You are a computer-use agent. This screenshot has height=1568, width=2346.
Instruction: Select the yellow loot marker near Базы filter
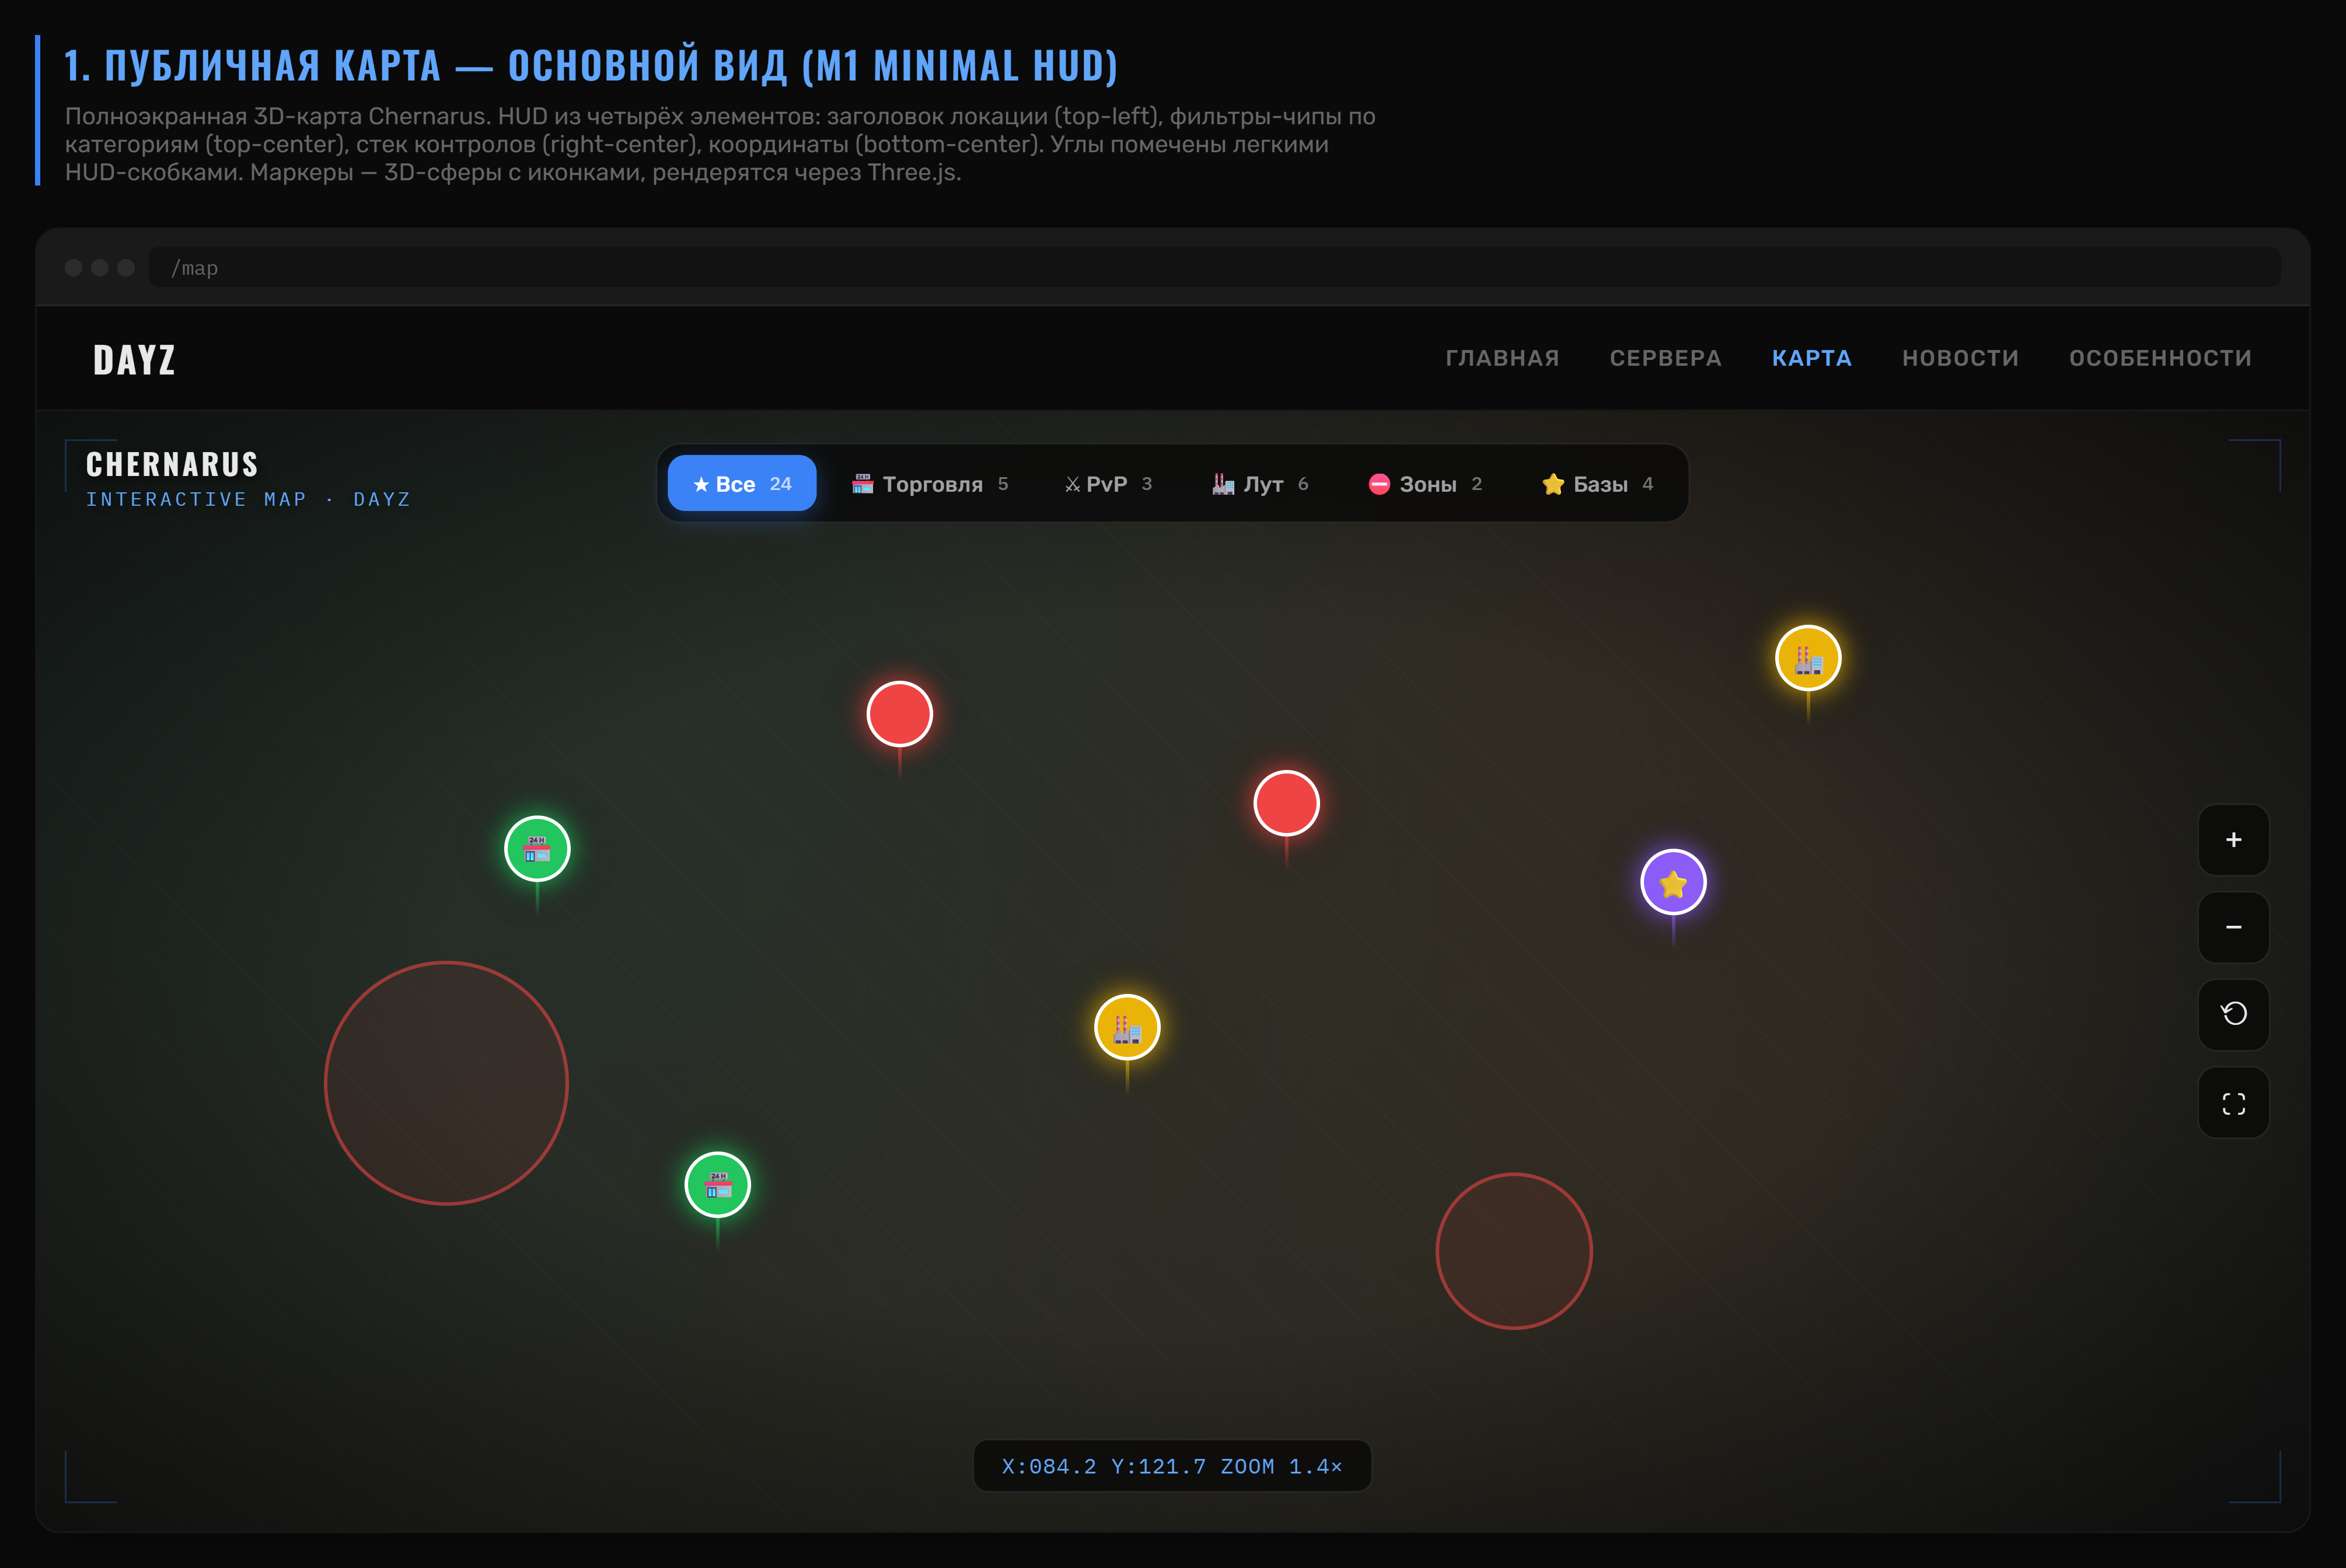(x=1808, y=658)
